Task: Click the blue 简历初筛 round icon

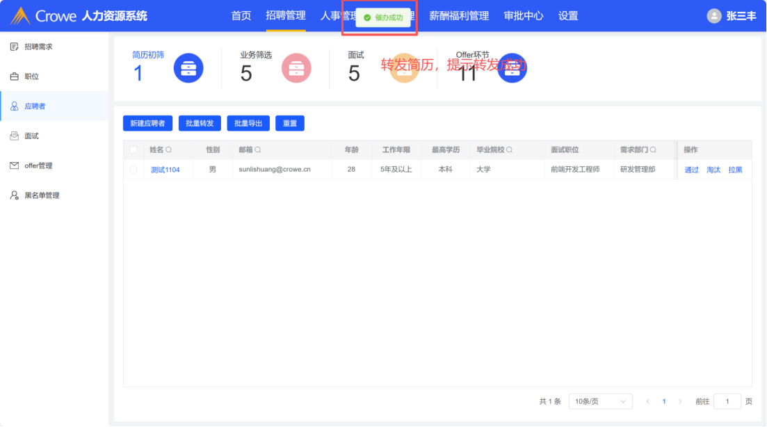Action: point(188,68)
